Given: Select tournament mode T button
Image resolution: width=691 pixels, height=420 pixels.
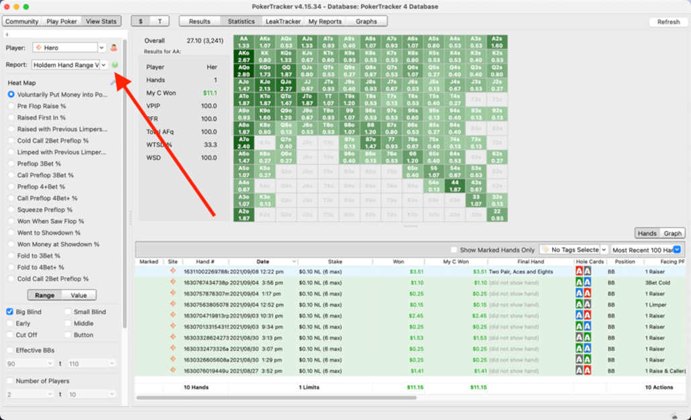Looking at the screenshot, I should click(x=160, y=21).
